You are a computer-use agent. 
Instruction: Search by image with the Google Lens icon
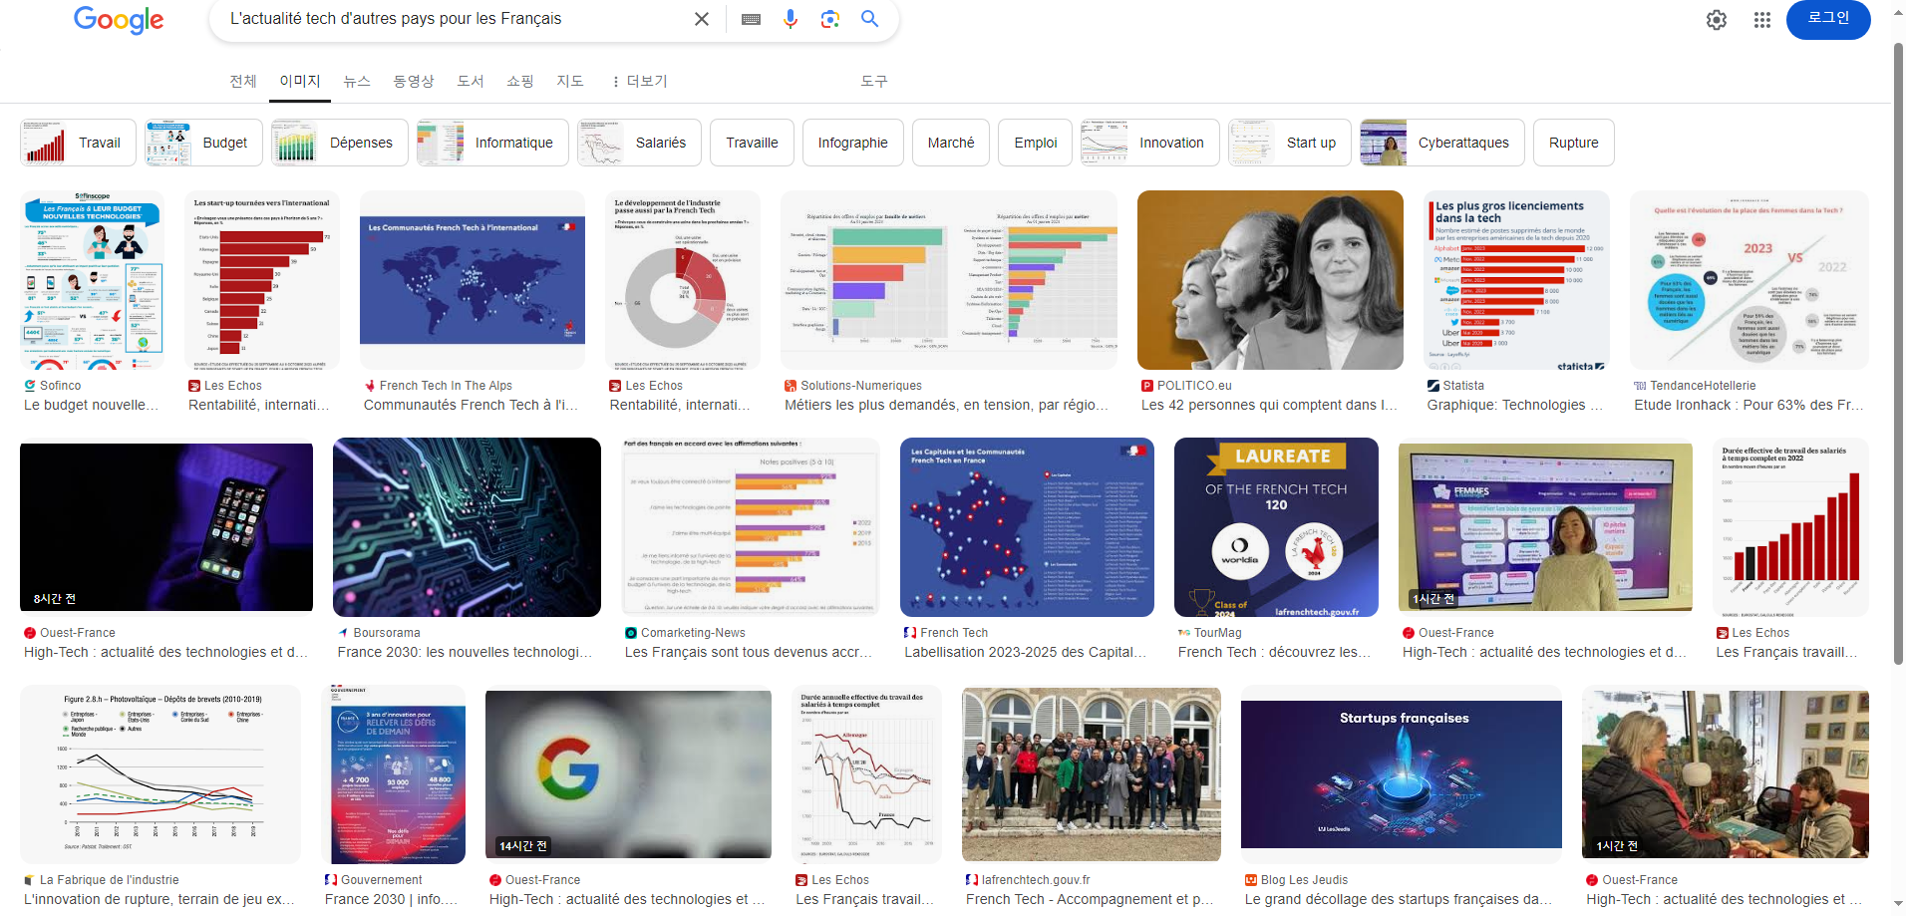[x=830, y=19]
